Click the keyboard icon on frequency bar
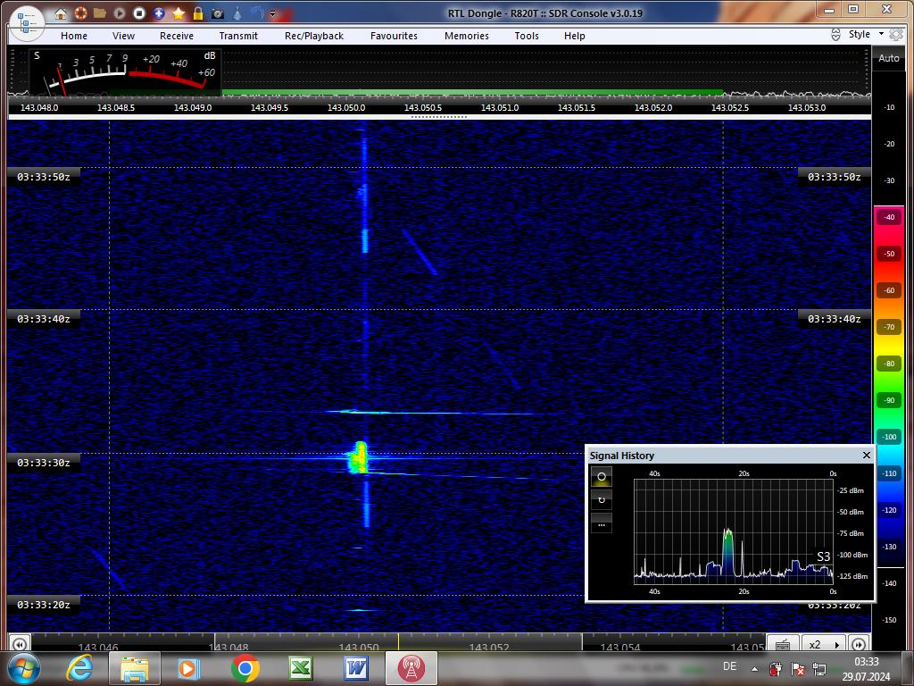 783,644
